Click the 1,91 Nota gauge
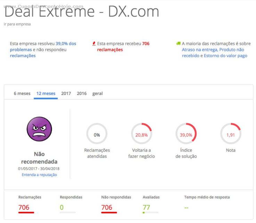This screenshot has height=223, width=256. [231, 134]
